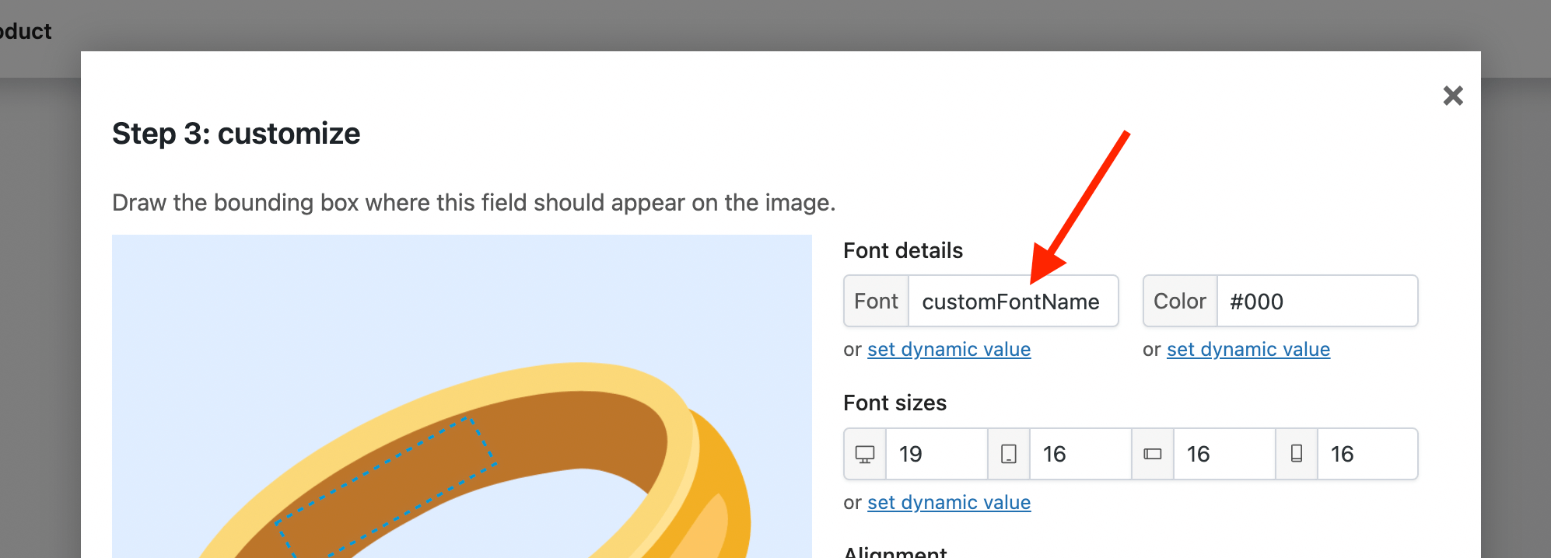Image resolution: width=1551 pixels, height=558 pixels.
Task: Click the mobile font size field showing 16
Action: (1367, 454)
